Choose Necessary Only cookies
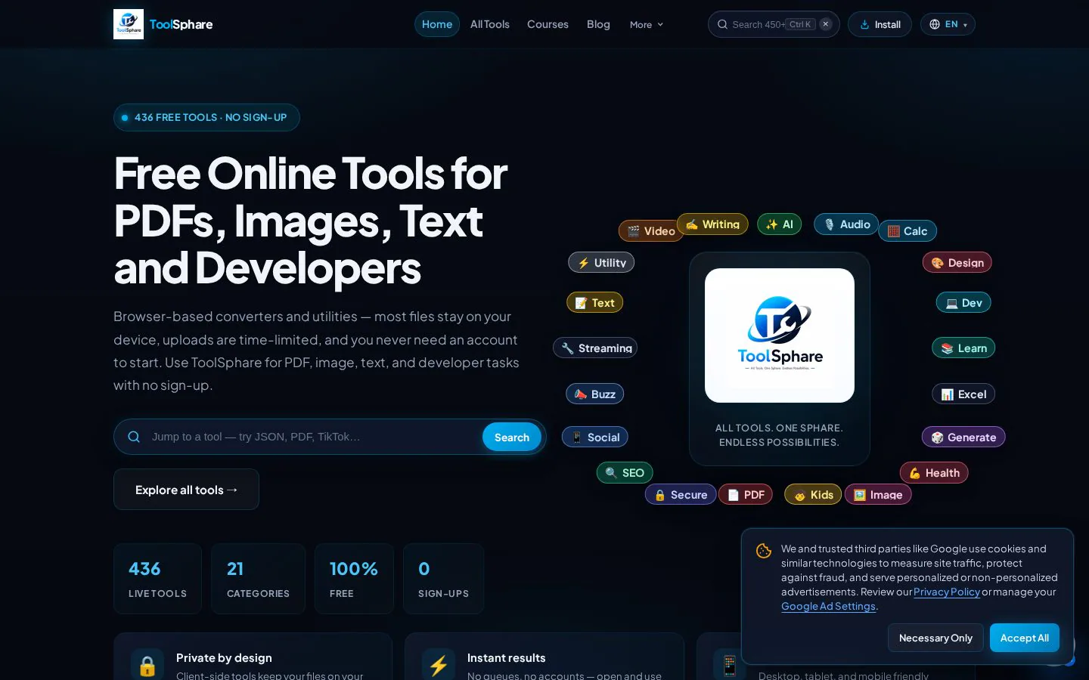This screenshot has width=1089, height=680. click(935, 638)
